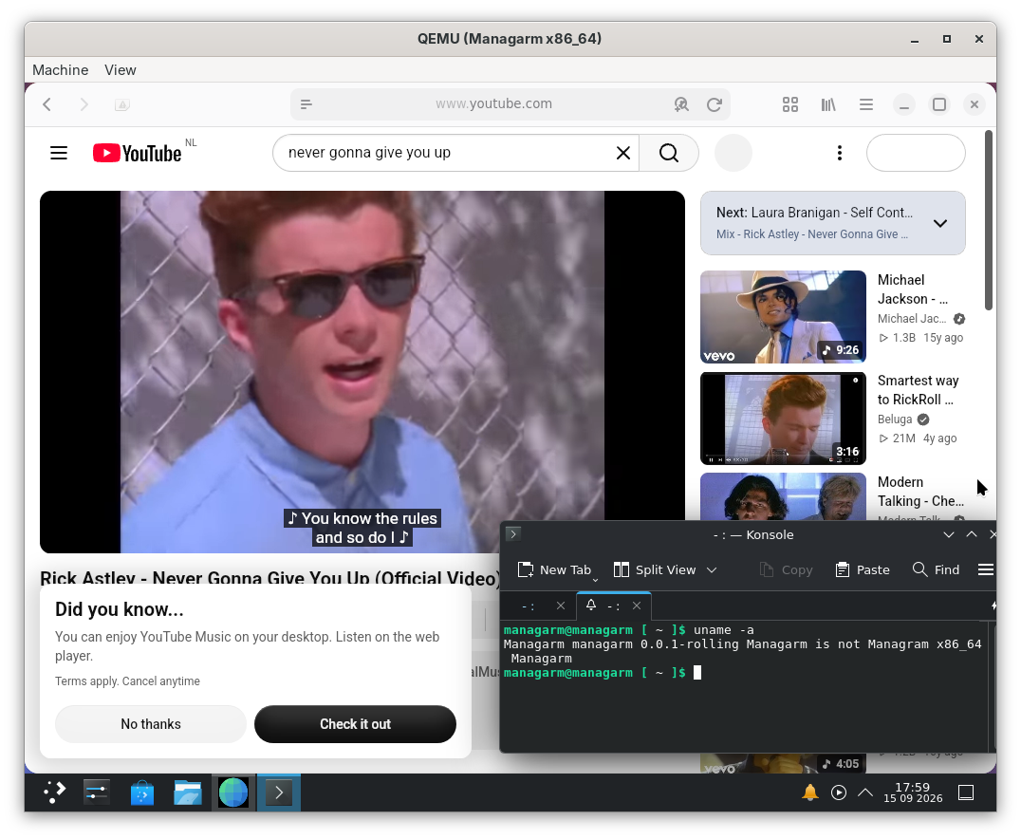Open the Modern Talking video thumbnail

tap(783, 496)
